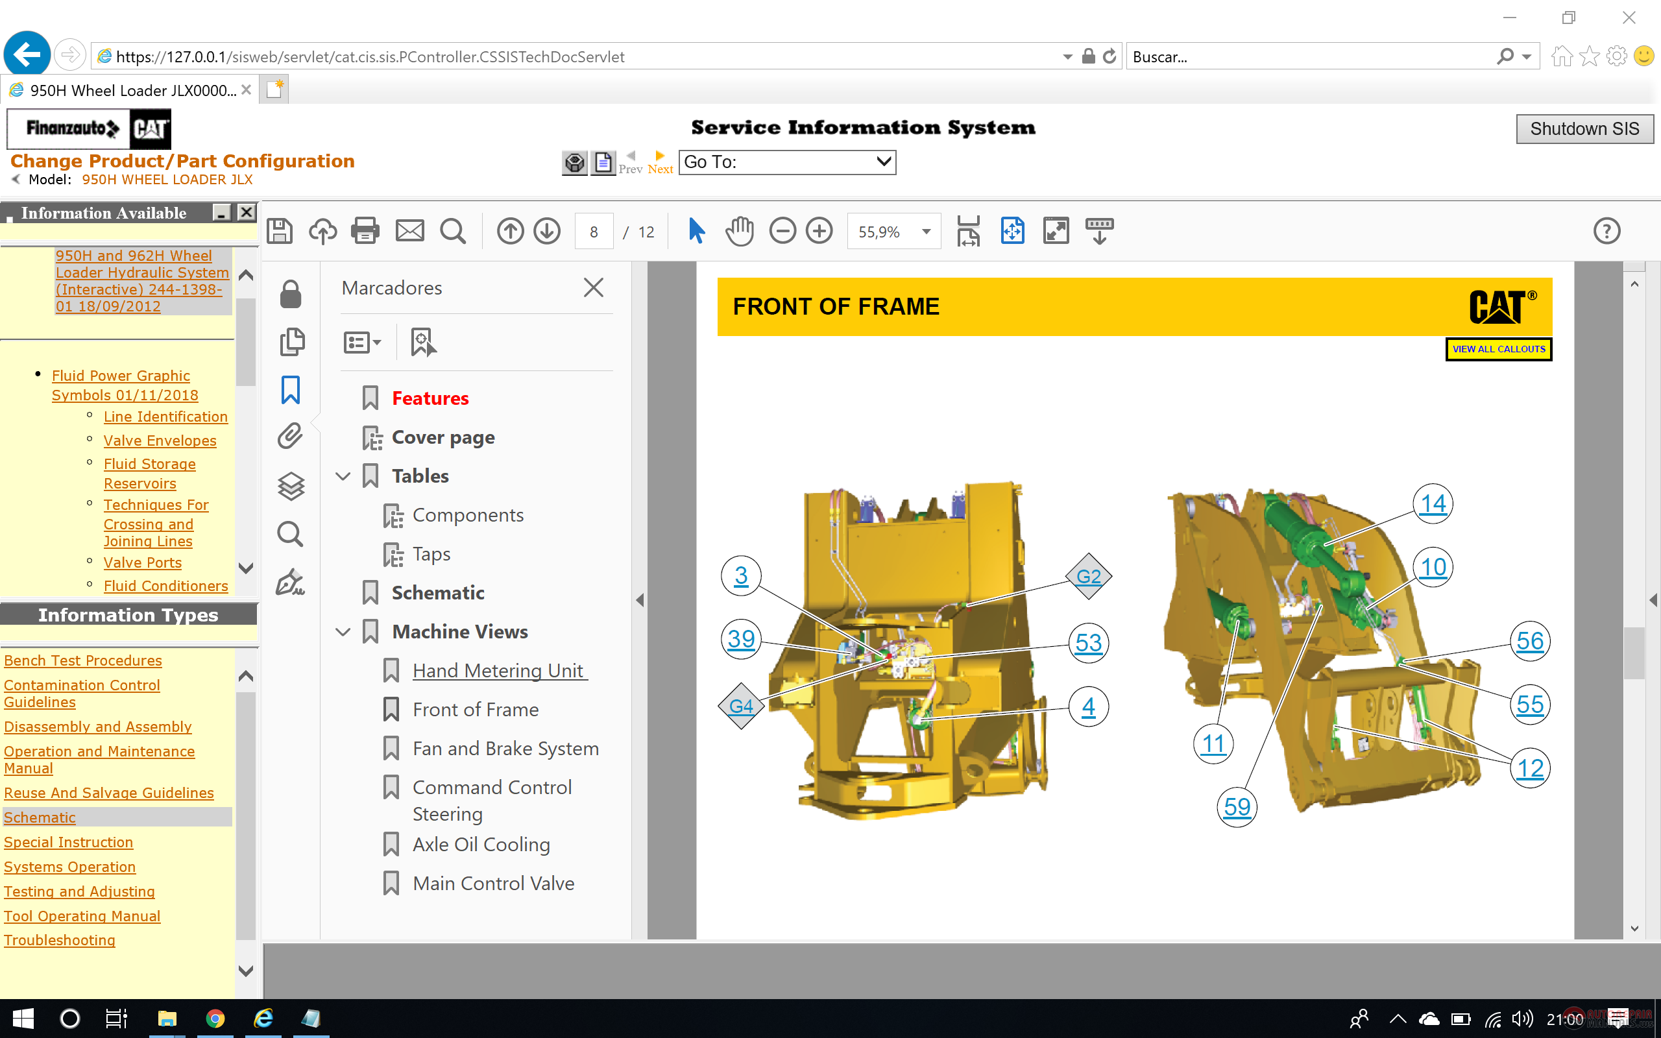
Task: Open the sidebar search magnifier
Action: [290, 535]
